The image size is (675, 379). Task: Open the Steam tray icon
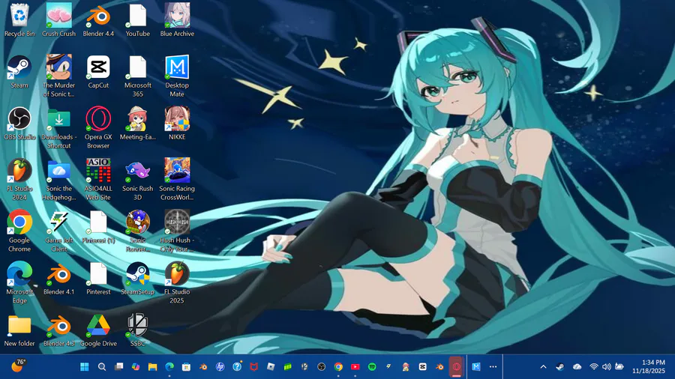[560, 366]
